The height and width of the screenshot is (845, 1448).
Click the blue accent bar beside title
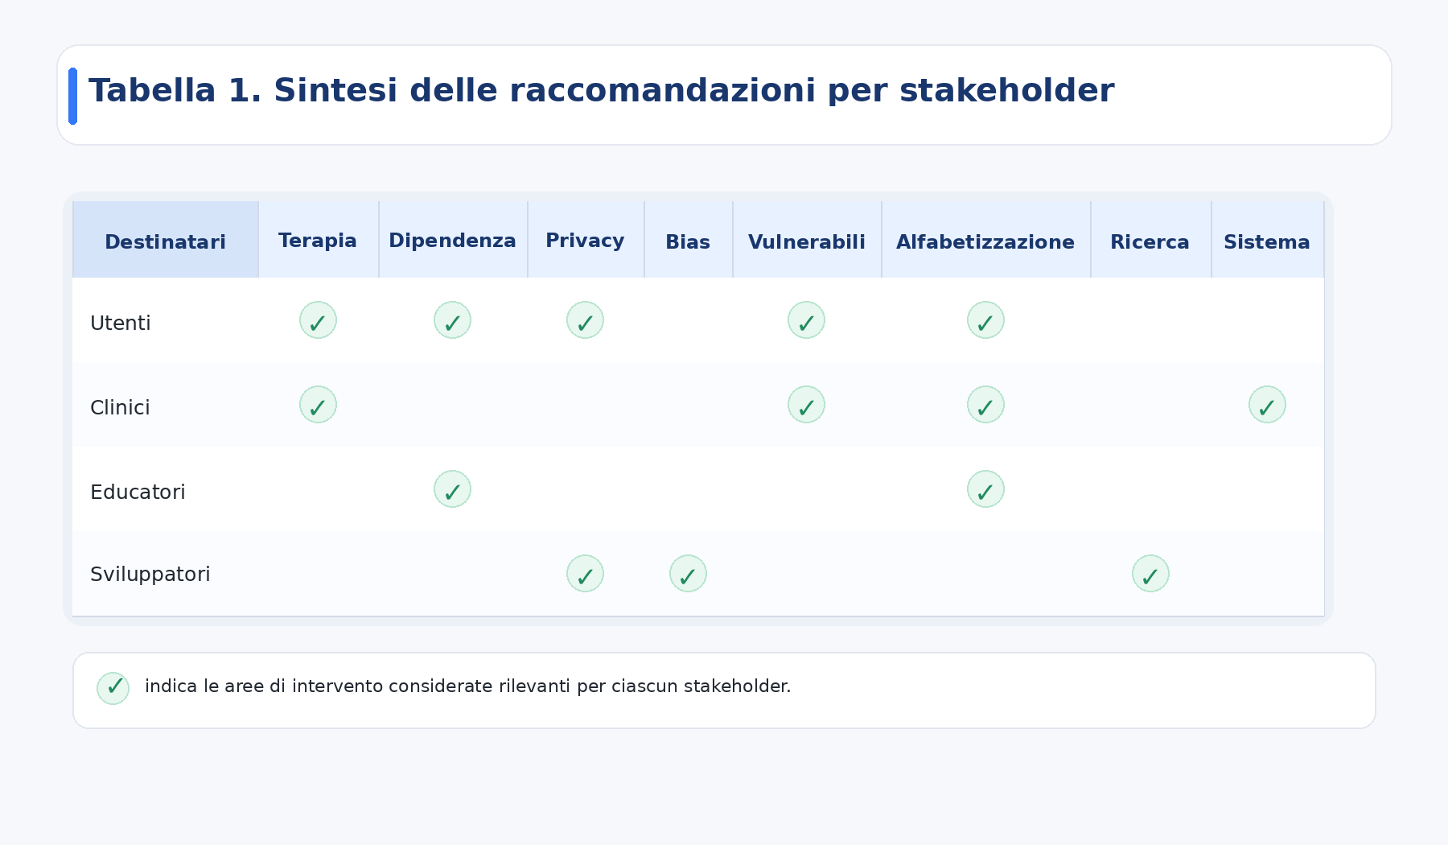point(73,96)
